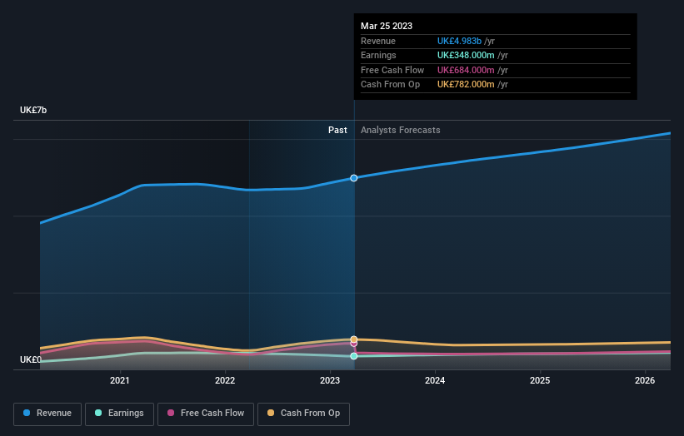684x436 pixels.
Task: Click the UK£0 y-axis label
Action: (31, 359)
